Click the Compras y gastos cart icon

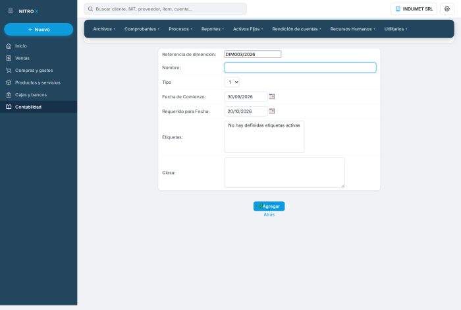tap(9, 71)
